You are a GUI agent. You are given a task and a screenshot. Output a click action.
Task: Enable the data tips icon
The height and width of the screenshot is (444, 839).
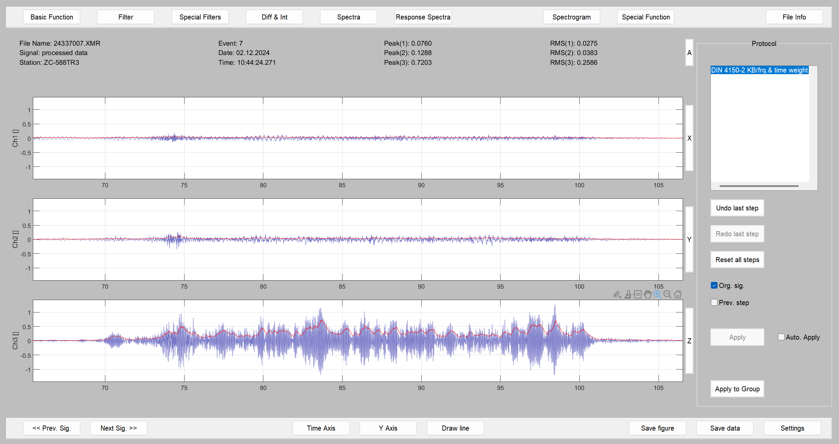tap(638, 295)
